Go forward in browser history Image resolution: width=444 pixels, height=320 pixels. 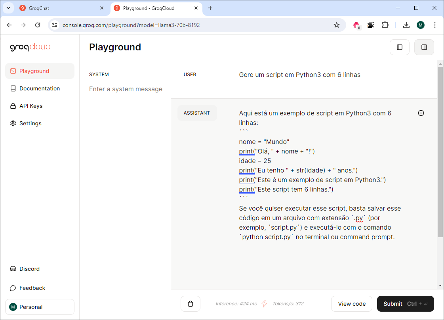23,25
